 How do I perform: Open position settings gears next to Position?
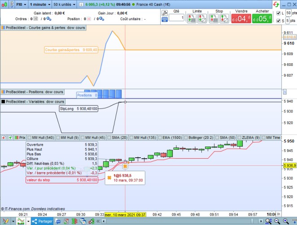point(101,19)
